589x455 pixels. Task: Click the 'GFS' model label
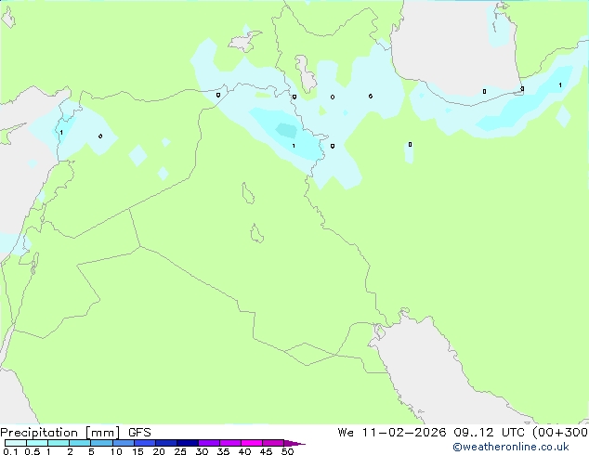[x=139, y=433]
